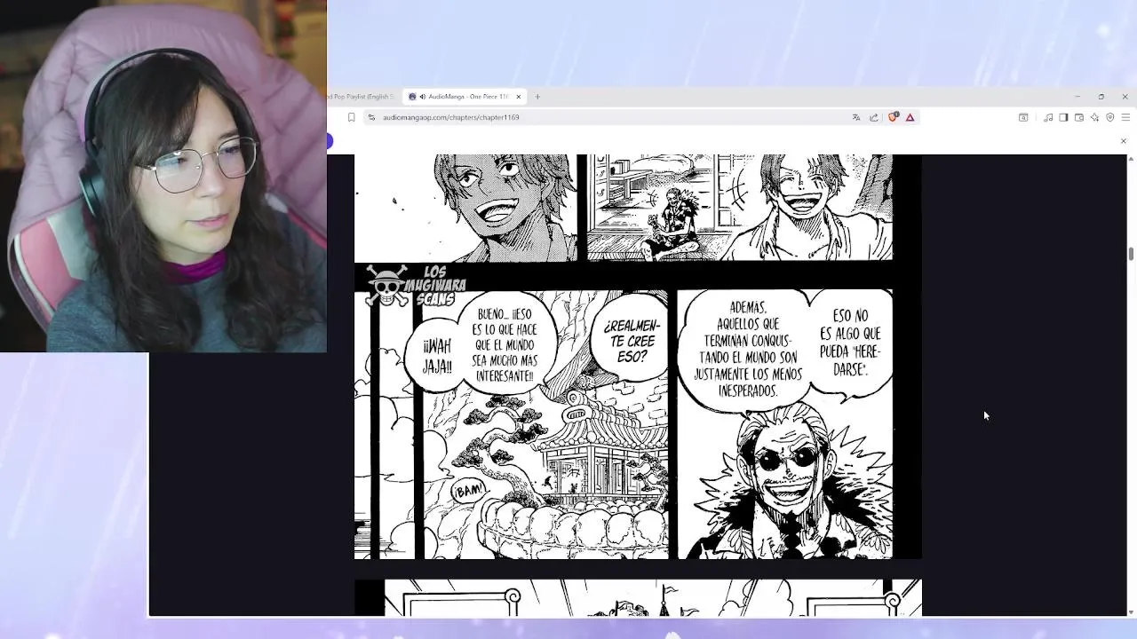Click the vertical page scrollbar thumb
Screen dimensions: 1137x639
tap(1131, 255)
